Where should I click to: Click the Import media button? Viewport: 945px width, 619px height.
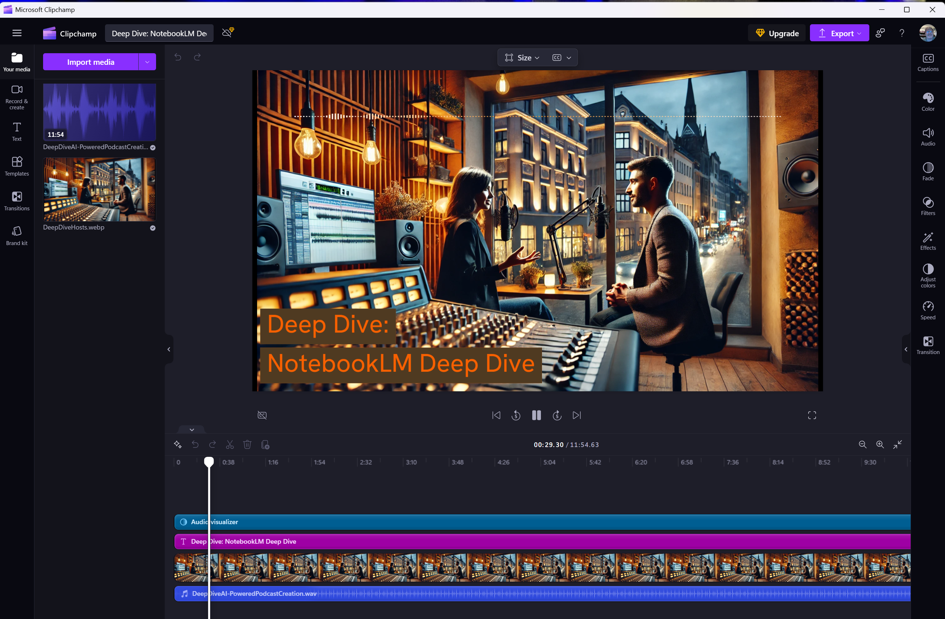click(x=91, y=62)
